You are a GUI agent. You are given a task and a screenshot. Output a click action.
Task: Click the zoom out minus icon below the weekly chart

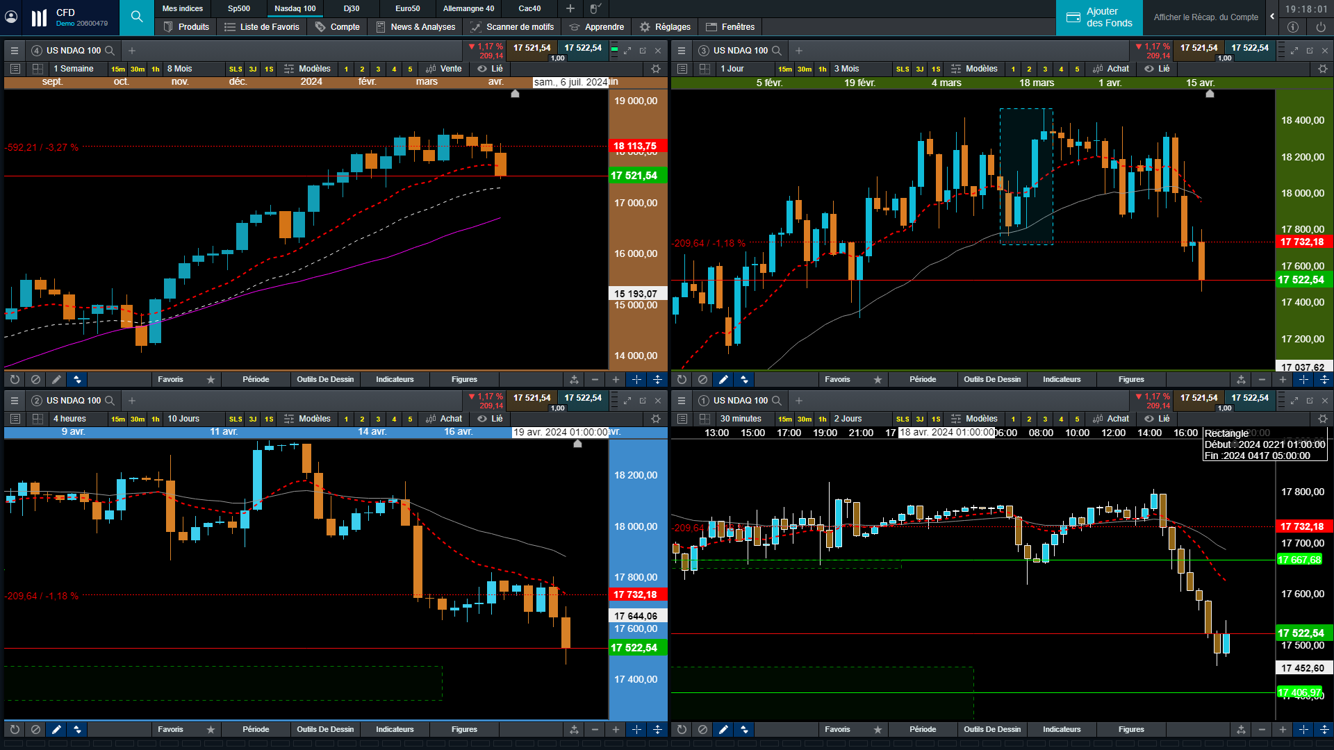pyautogui.click(x=595, y=379)
